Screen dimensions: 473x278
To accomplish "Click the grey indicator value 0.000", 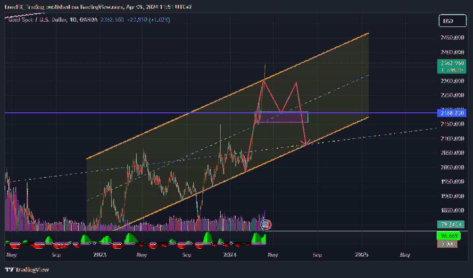I will click(447, 244).
